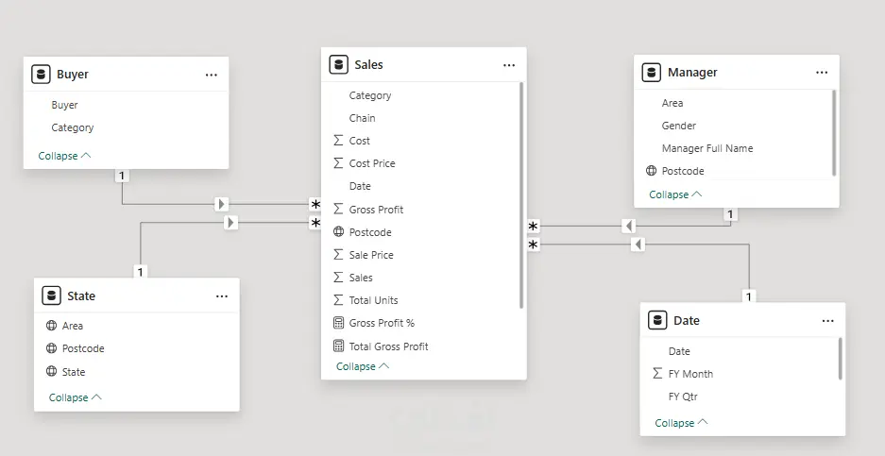The height and width of the screenshot is (456, 885).
Task: Click the filter direction arrow on Manager relationship
Action: [629, 226]
